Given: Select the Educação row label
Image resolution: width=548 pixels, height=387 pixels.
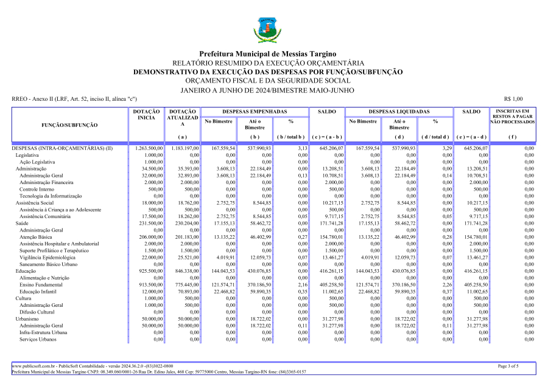Looking at the screenshot, I should click(x=27, y=270).
